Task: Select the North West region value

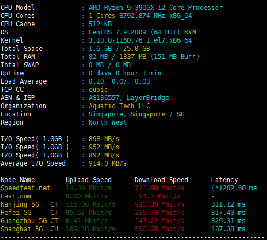Action: pyautogui.click(x=108, y=122)
